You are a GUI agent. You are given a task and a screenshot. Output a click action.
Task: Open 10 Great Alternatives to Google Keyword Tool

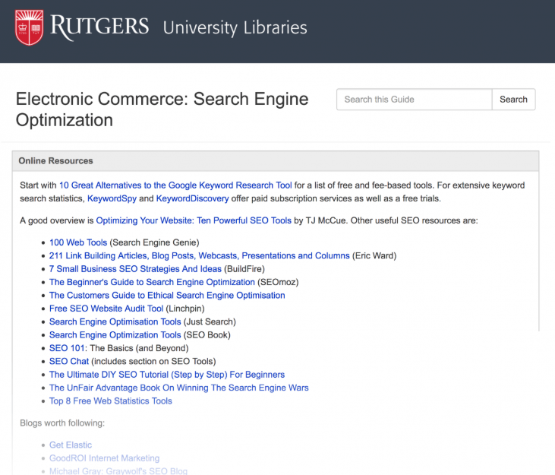point(175,185)
